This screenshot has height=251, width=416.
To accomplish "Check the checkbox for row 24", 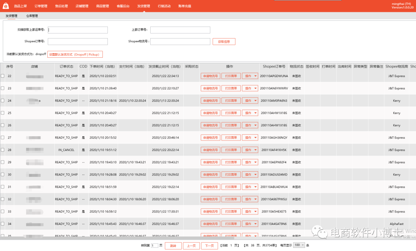I will point(3,100).
